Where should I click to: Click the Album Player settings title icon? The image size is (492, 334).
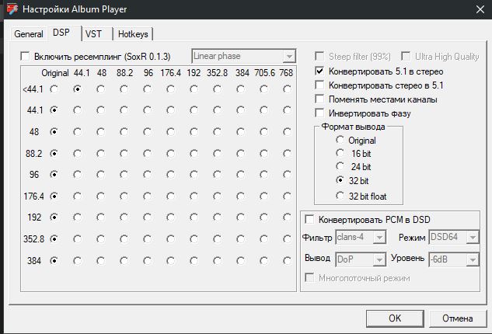(12, 9)
